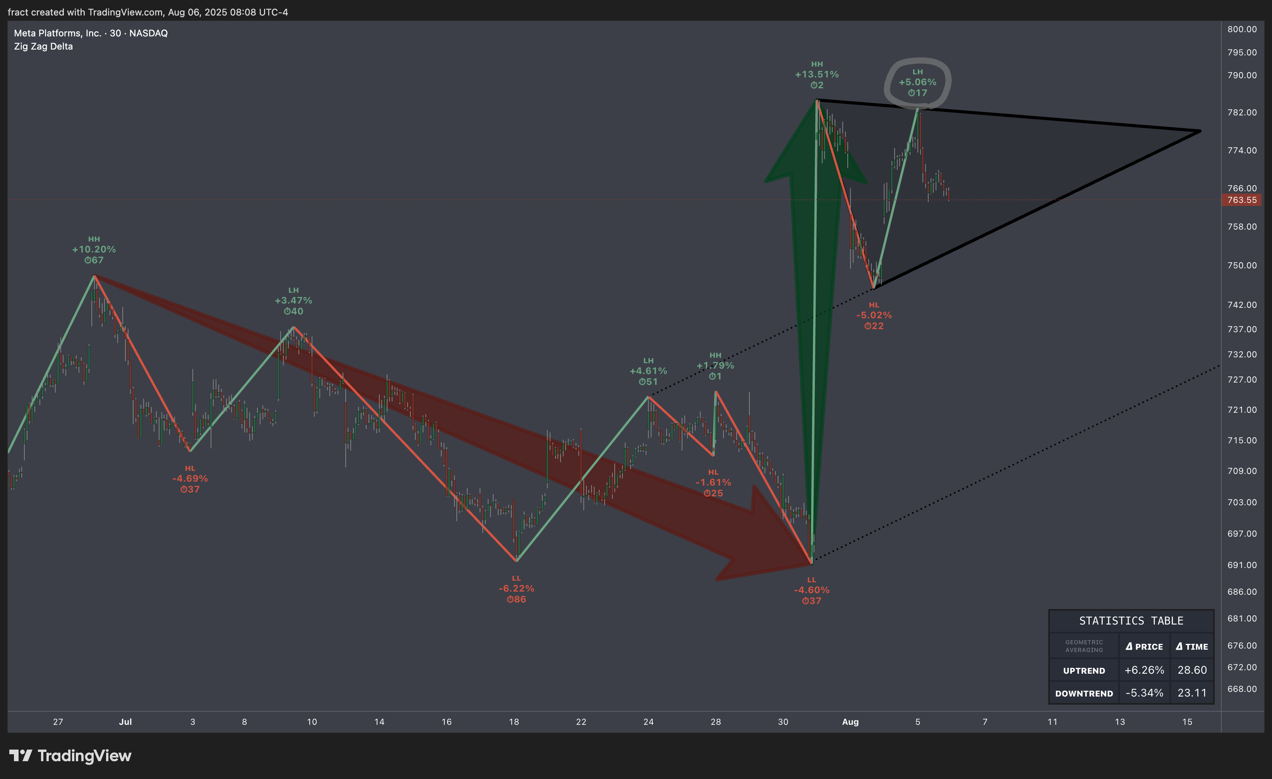Click the TradingView logo at bottom left
The image size is (1272, 779).
(x=70, y=756)
